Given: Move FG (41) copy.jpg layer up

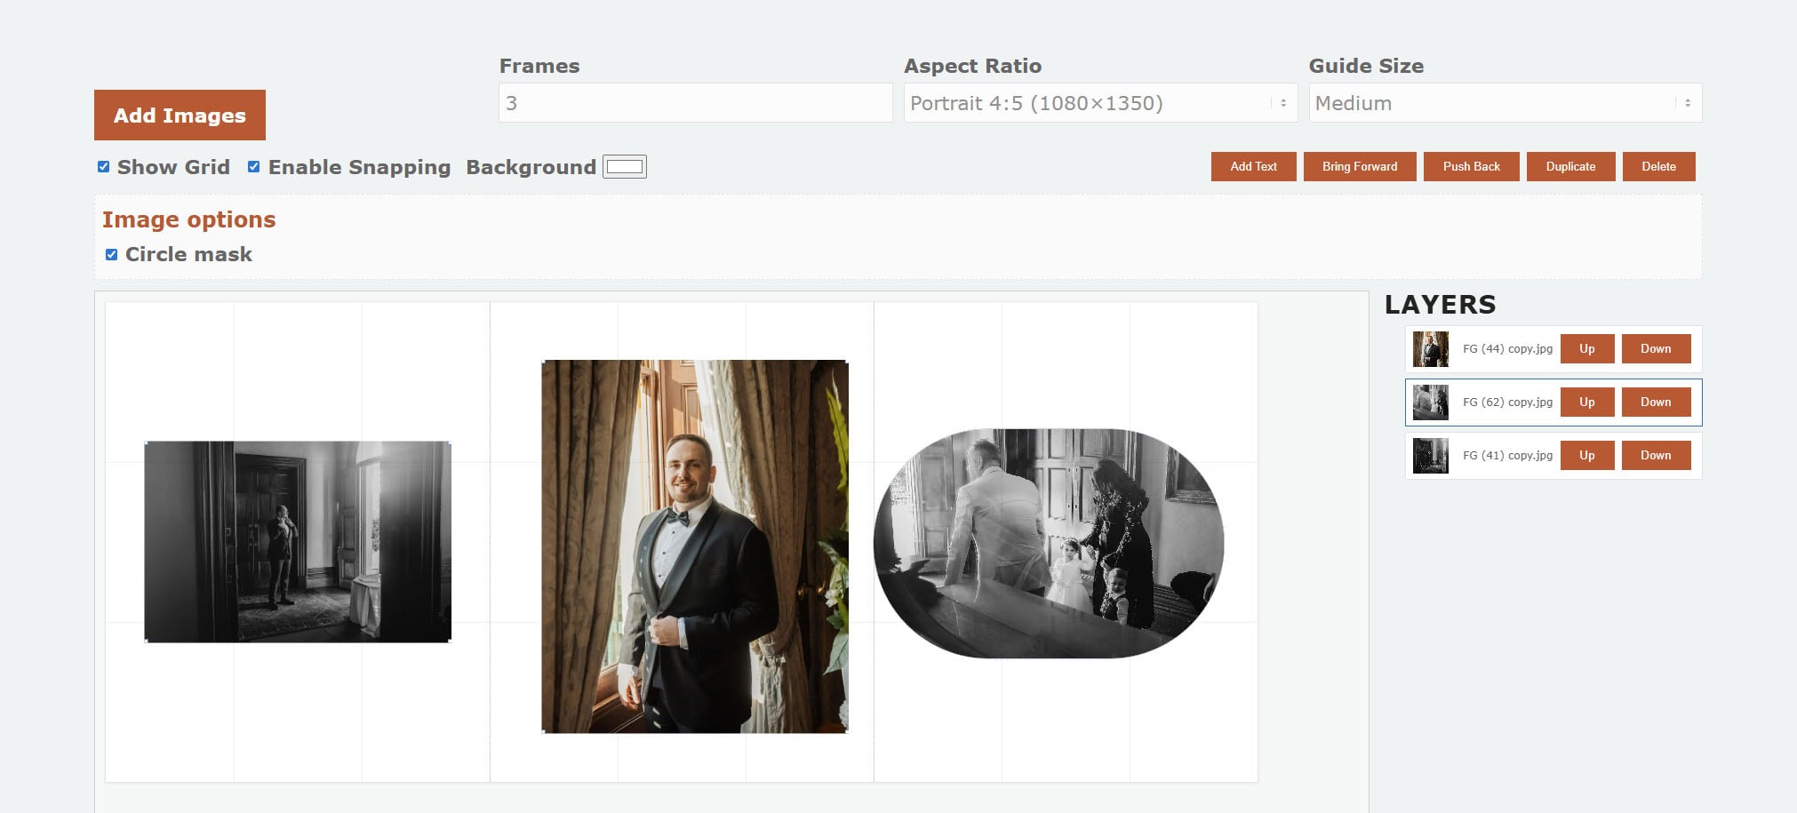Looking at the screenshot, I should [1587, 455].
